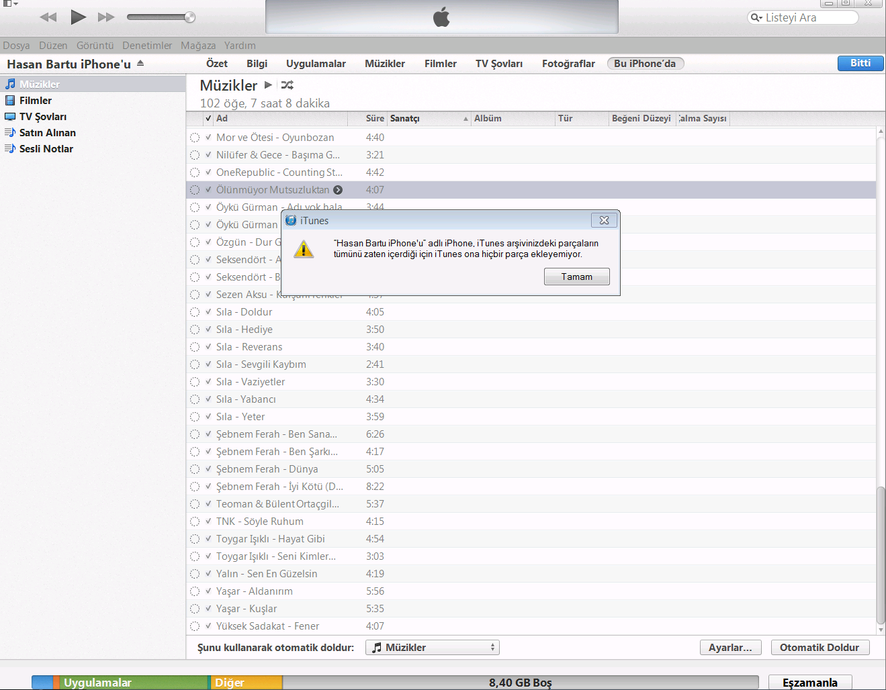This screenshot has height=690, width=886.
Task: Click Tamam in the iTunes dialog
Action: 577,277
